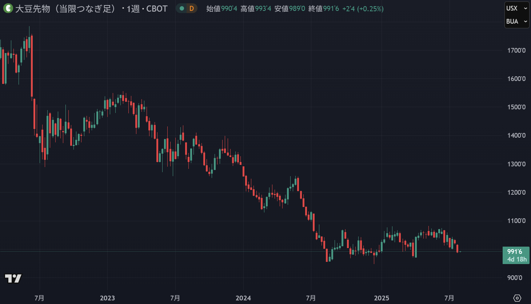Click the 高値 993'4 high value
The image size is (531, 304).
click(x=256, y=9)
